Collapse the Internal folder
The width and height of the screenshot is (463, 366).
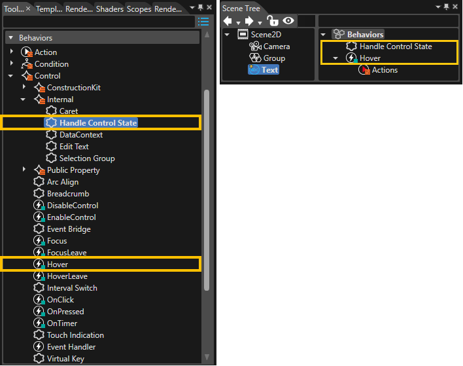click(x=23, y=100)
